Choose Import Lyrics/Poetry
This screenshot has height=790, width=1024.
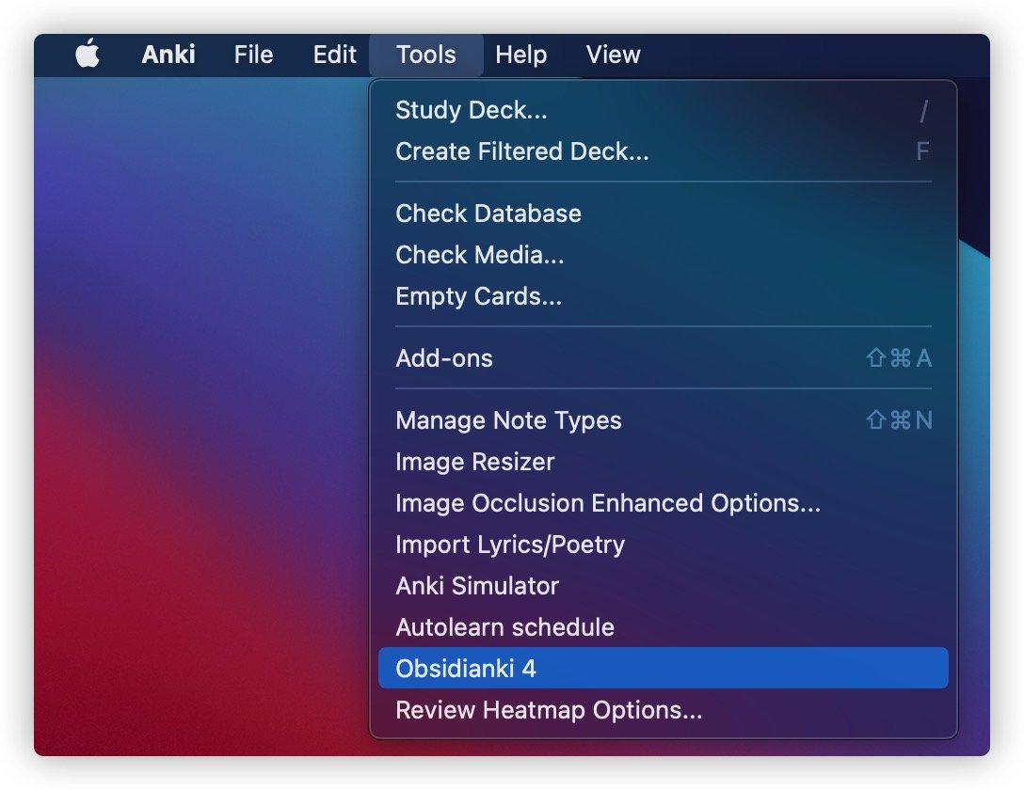(663, 544)
